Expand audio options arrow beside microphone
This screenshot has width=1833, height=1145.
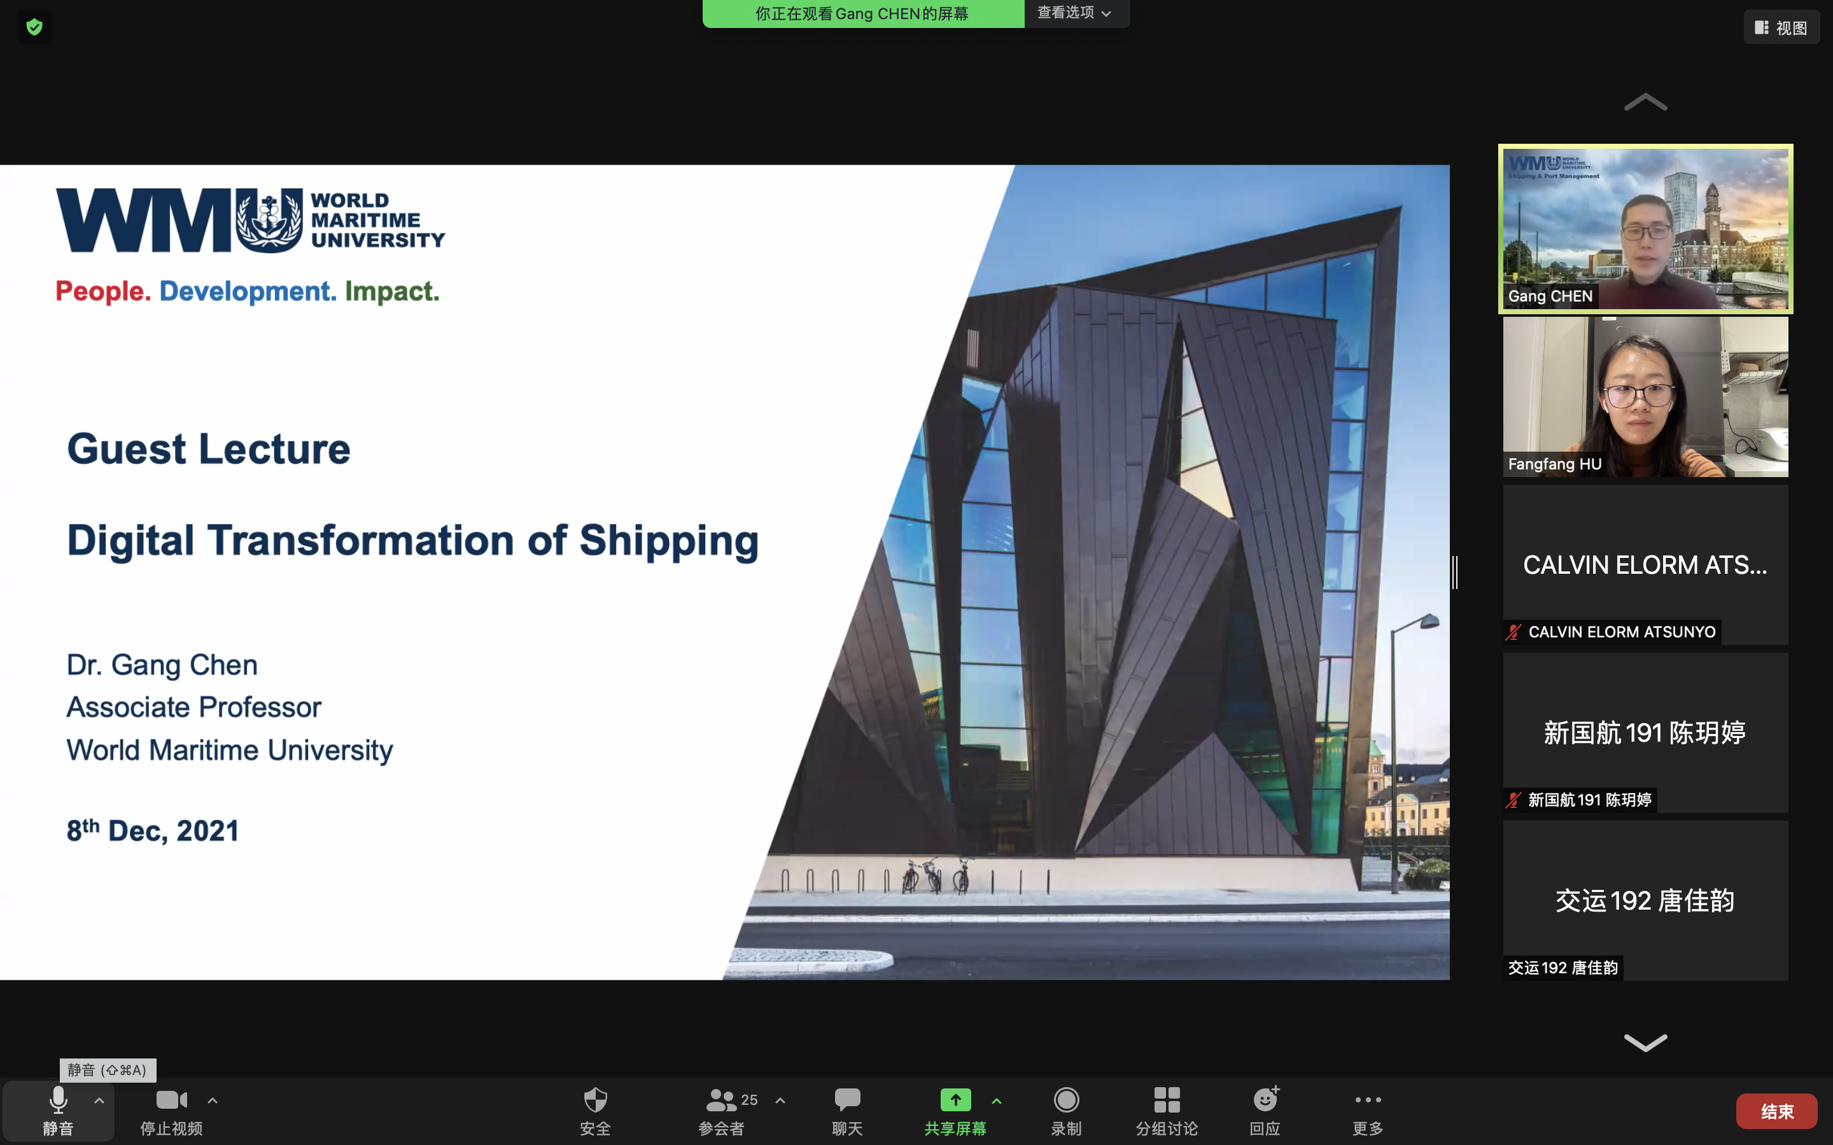(x=99, y=1100)
